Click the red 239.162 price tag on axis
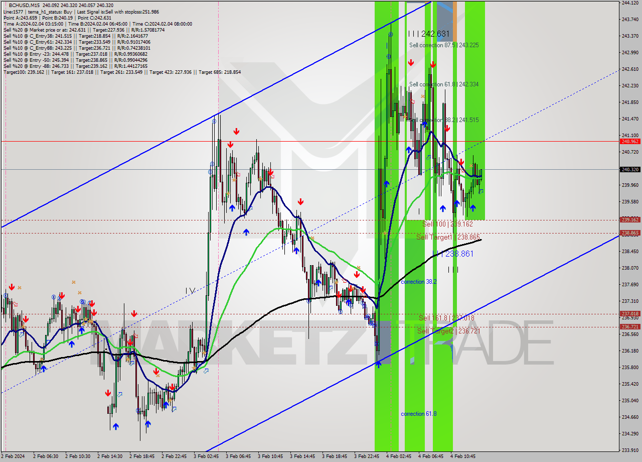The image size is (642, 462). [630, 219]
